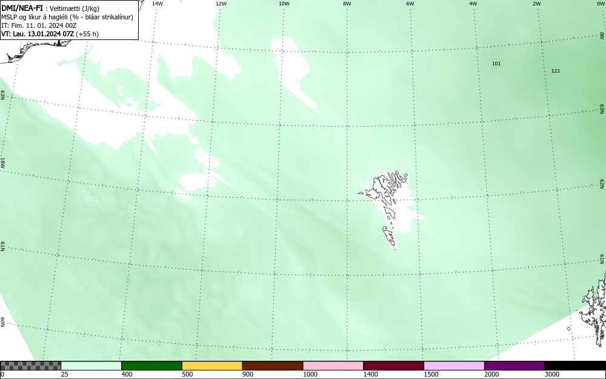Click the legend value 900
The image size is (606, 379).
pyautogui.click(x=248, y=374)
